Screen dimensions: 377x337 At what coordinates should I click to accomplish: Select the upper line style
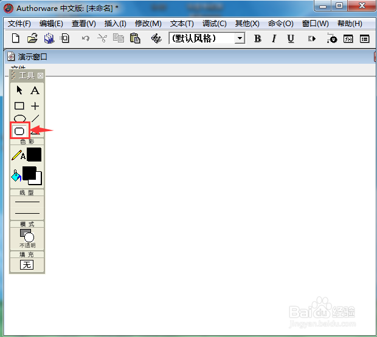point(27,202)
